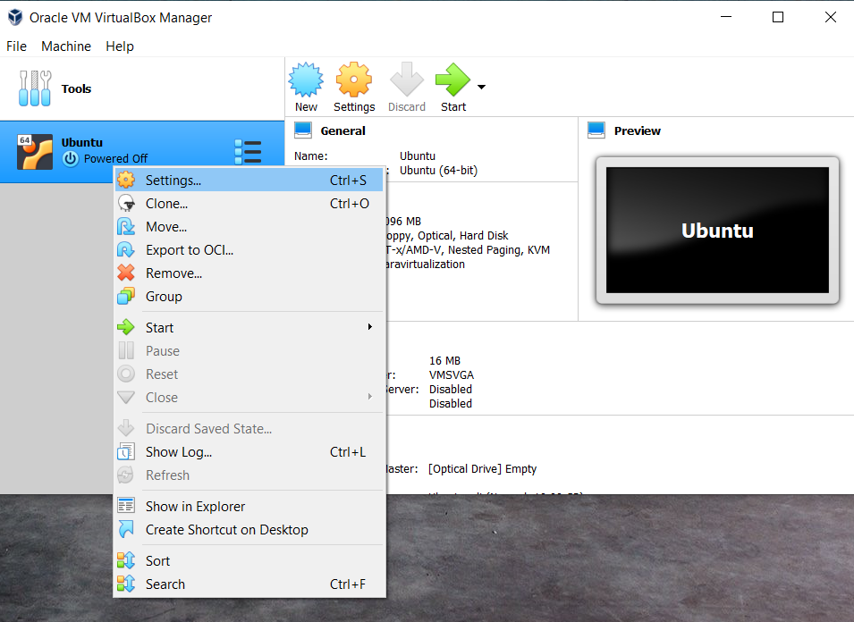Image resolution: width=854 pixels, height=622 pixels.
Task: Click the Ubuntu preview thumbnail
Action: [717, 231]
